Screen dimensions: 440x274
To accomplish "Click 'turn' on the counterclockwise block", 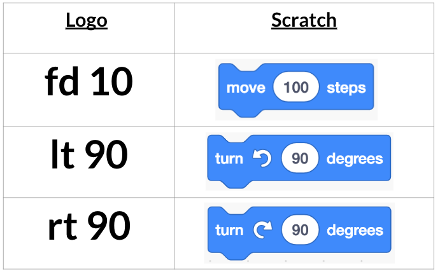I will (x=229, y=159).
